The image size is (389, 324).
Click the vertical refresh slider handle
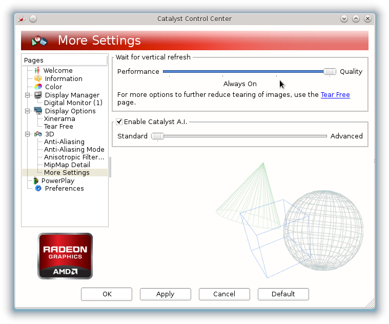pos(330,72)
